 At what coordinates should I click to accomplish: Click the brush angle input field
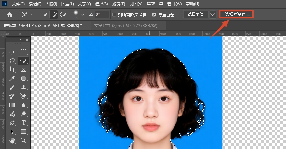point(102,14)
